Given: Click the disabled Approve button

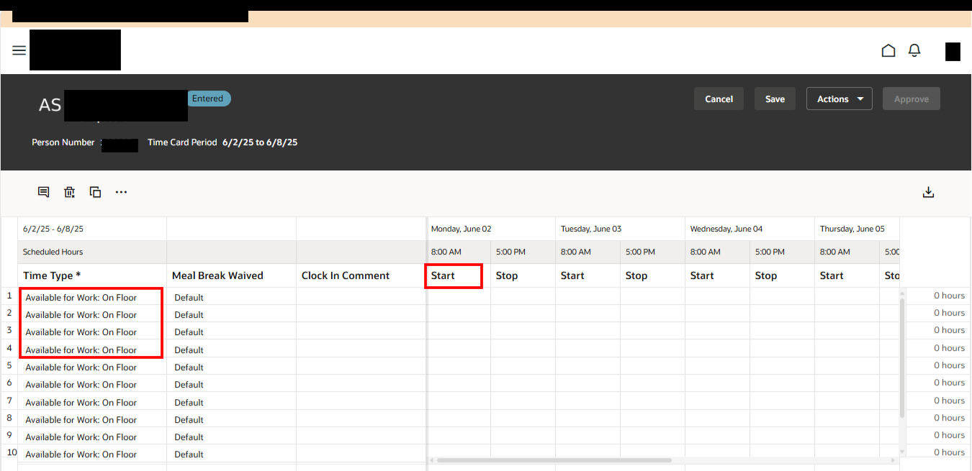Looking at the screenshot, I should pyautogui.click(x=912, y=99).
